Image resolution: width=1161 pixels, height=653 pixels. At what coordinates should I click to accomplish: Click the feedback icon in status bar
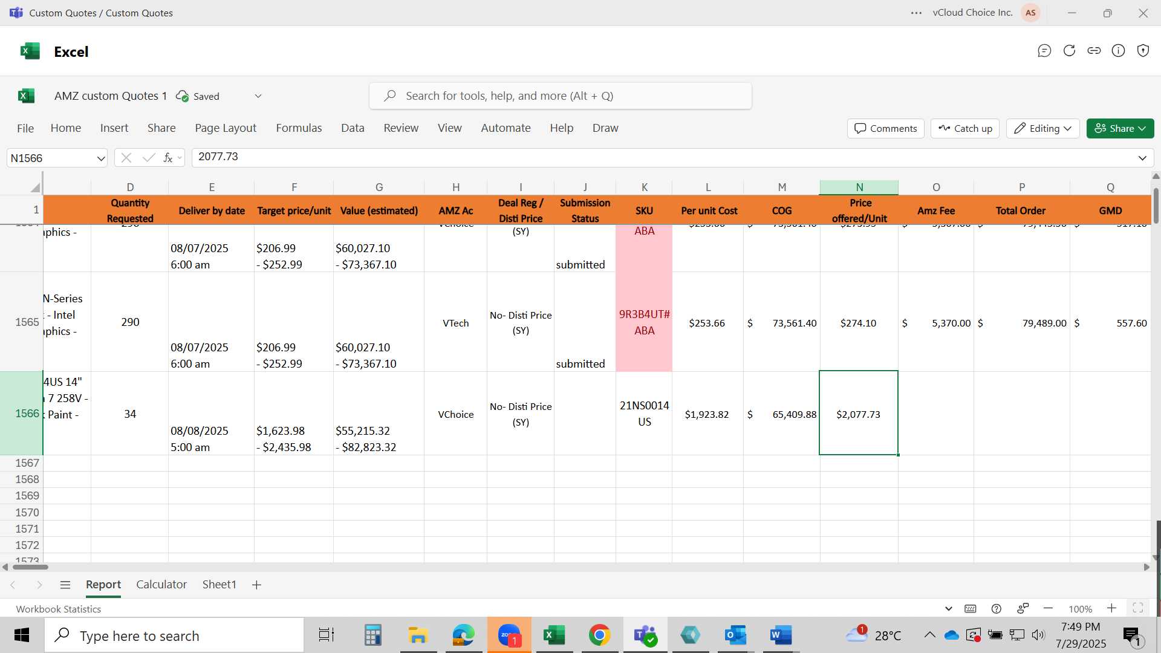[1023, 608]
